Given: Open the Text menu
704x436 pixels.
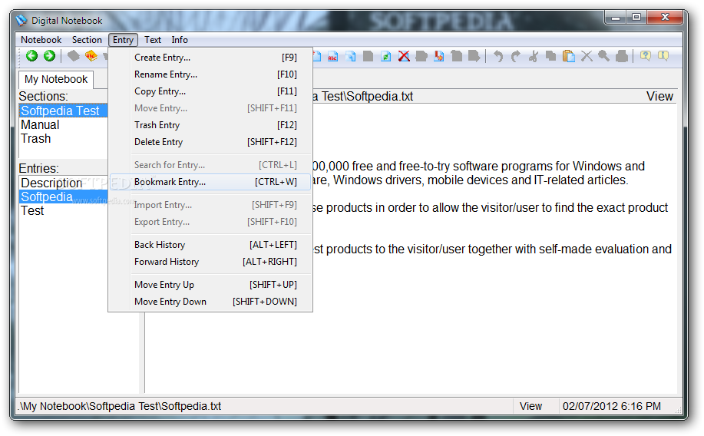Looking at the screenshot, I should pyautogui.click(x=153, y=39).
